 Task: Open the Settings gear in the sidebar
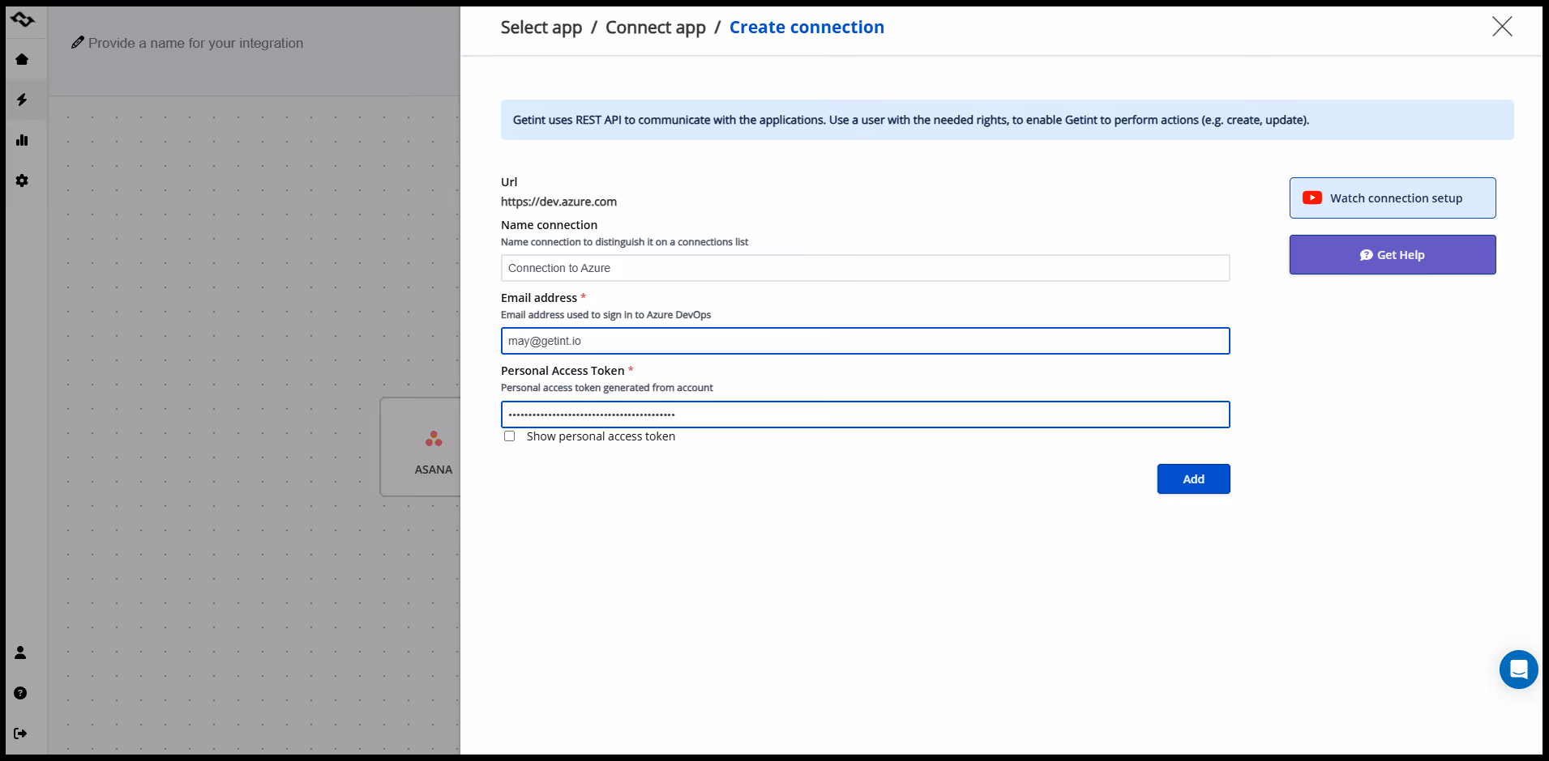click(22, 181)
